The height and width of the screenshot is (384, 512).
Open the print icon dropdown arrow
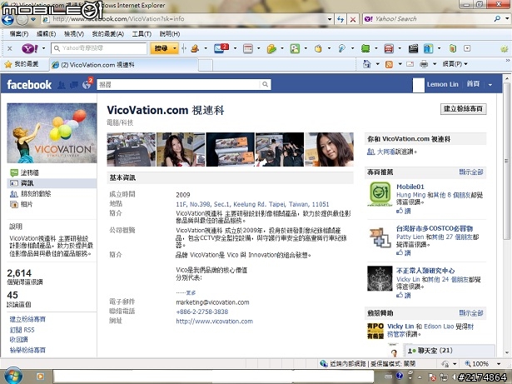pos(435,64)
